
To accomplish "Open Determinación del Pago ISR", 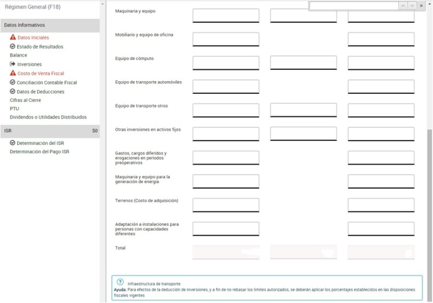I will tap(40, 152).
